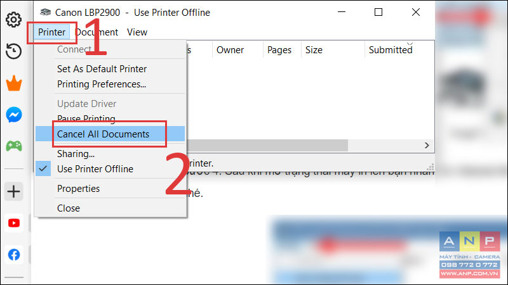Click the horizontal scrollbar right arrow
This screenshot has width=508, height=285.
pyautogui.click(x=427, y=146)
